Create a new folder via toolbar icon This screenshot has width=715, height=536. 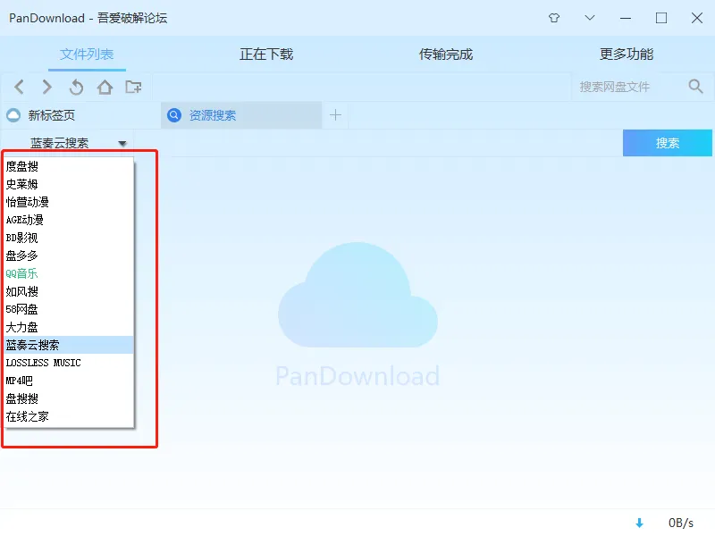(133, 87)
